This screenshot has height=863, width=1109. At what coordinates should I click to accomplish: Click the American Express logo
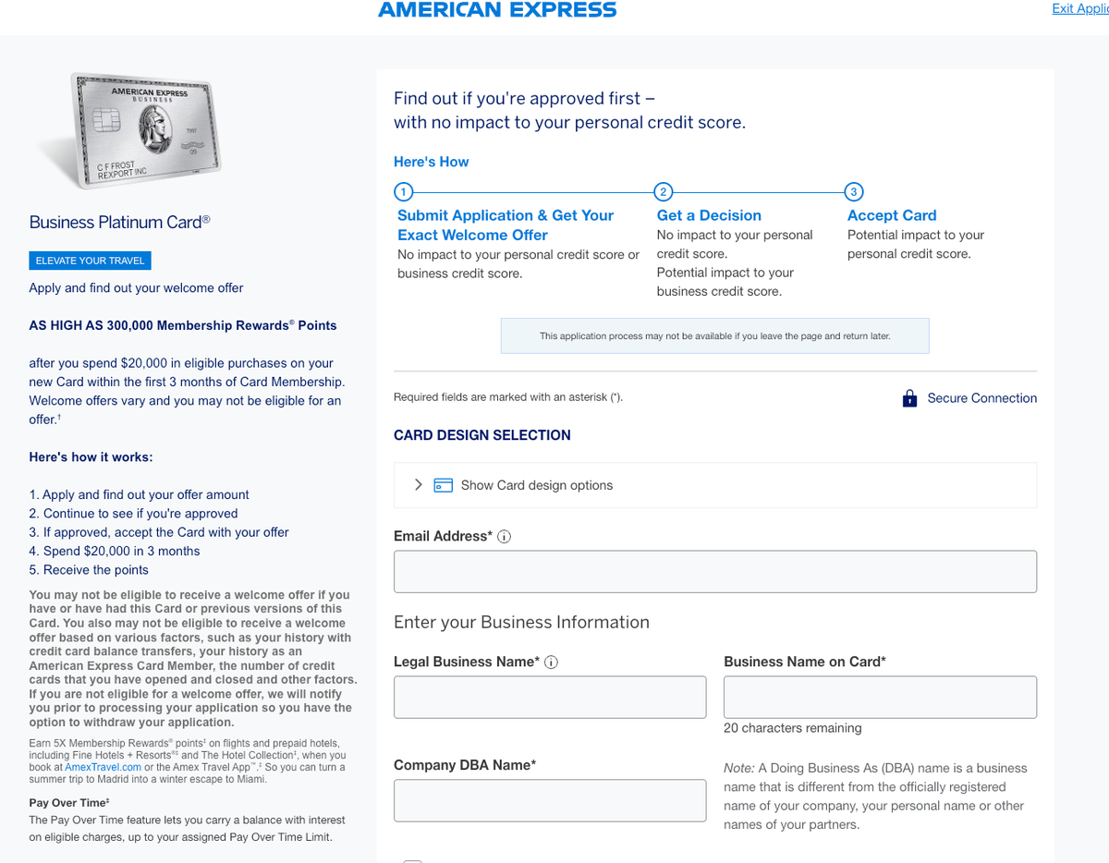pyautogui.click(x=497, y=10)
